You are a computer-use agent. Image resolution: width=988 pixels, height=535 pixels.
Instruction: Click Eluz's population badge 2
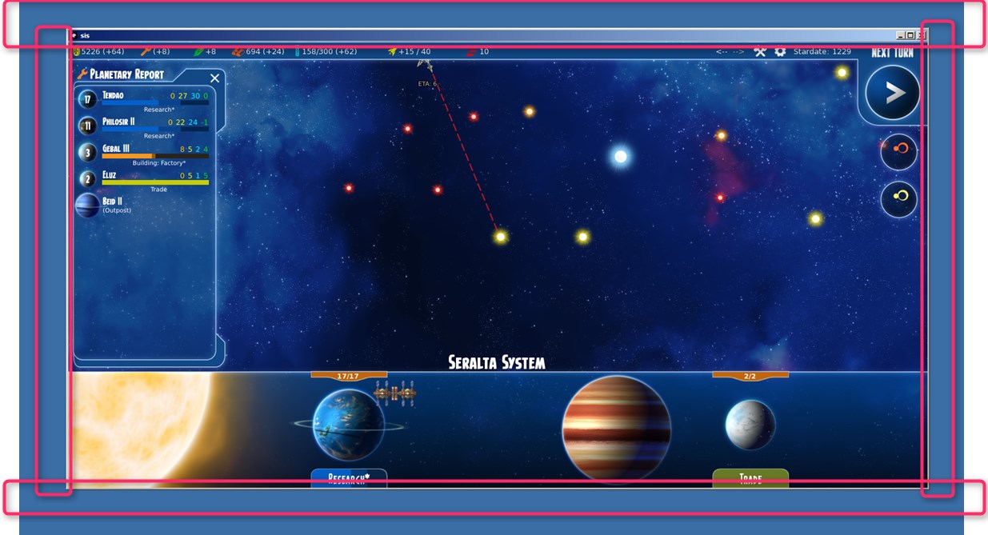coord(88,179)
